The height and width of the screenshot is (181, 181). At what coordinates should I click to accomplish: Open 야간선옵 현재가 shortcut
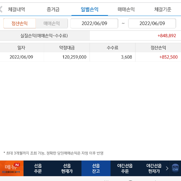click(x=154, y=168)
